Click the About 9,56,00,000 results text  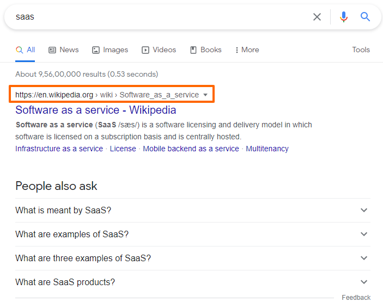click(x=87, y=74)
